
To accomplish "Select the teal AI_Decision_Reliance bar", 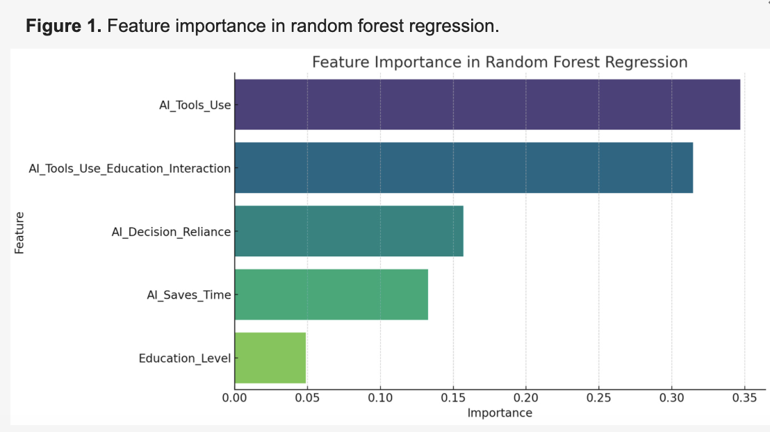I will pyautogui.click(x=349, y=231).
